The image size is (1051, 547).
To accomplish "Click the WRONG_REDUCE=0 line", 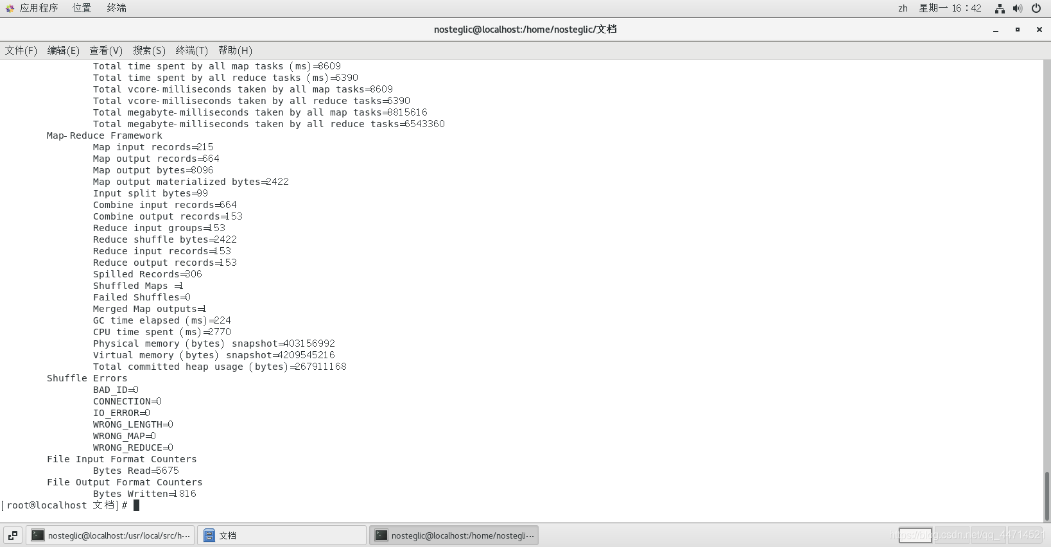I will click(x=133, y=447).
